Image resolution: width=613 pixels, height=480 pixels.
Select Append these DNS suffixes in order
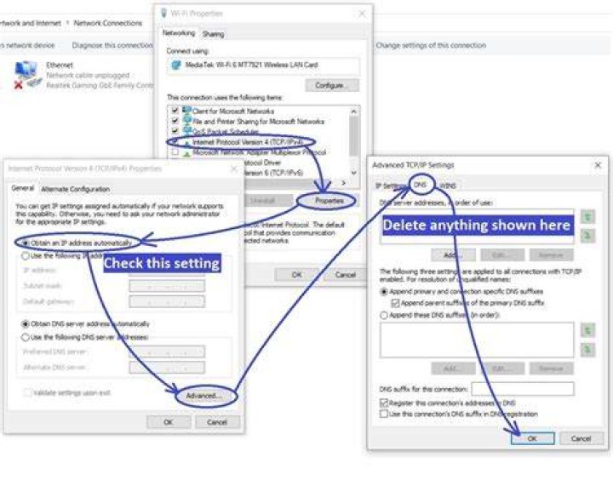click(x=384, y=315)
